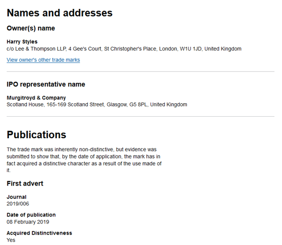This screenshot has width=282, height=245.
Task: Select the Lee & Thompson LLP address line
Action: [x=124, y=49]
